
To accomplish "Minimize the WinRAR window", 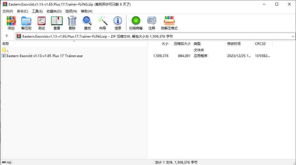I will 264,4.
